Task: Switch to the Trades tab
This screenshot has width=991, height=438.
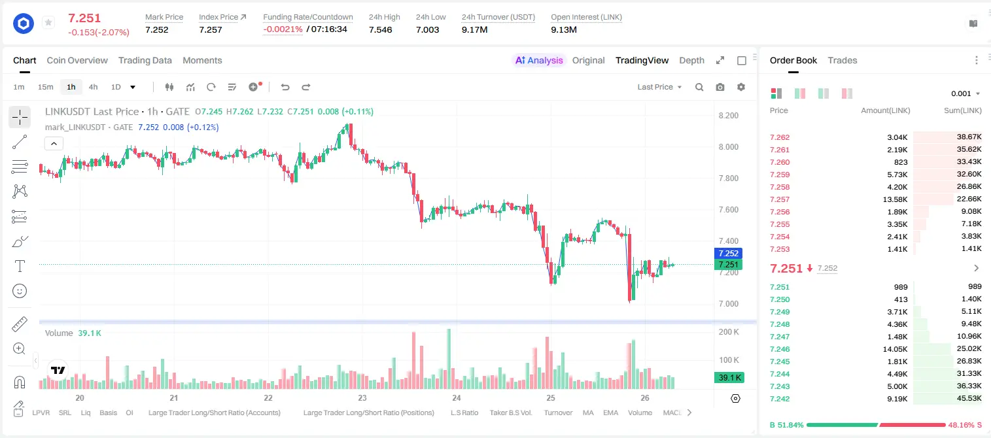Action: click(842, 60)
